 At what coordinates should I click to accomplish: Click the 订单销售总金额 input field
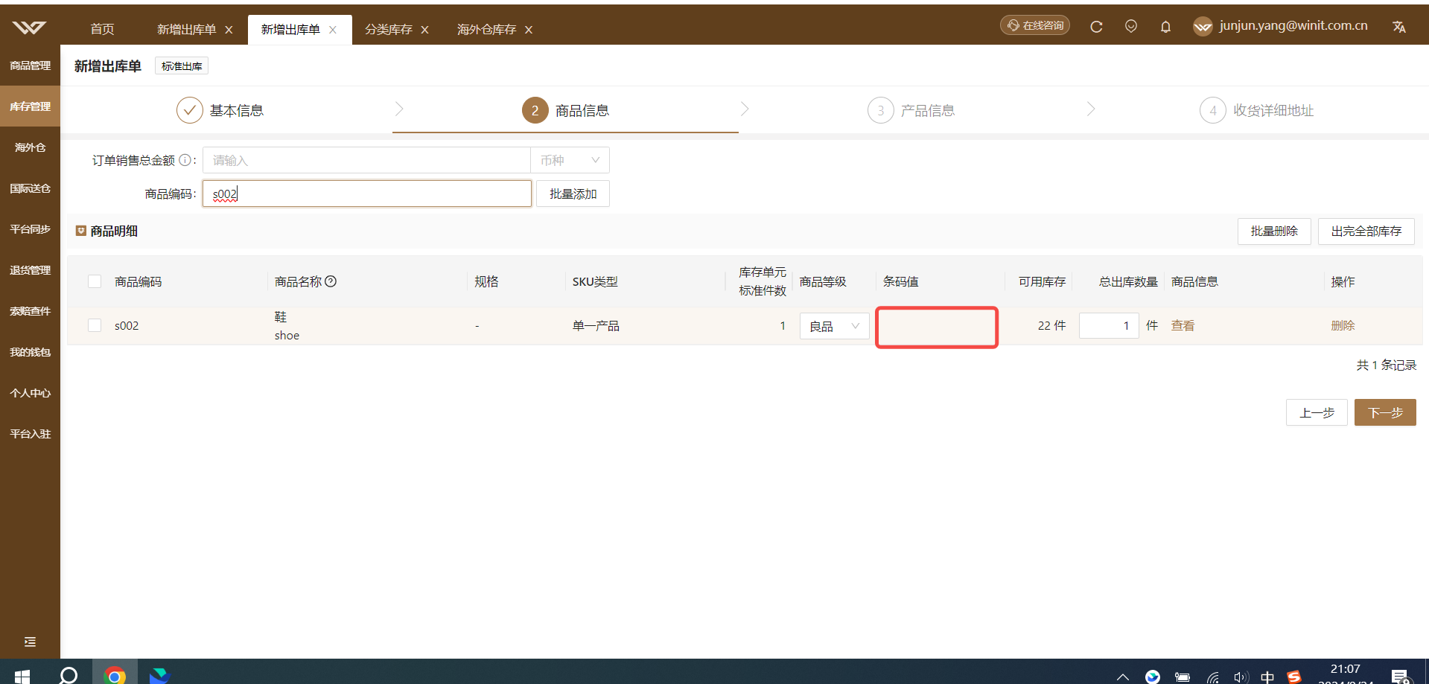(366, 160)
